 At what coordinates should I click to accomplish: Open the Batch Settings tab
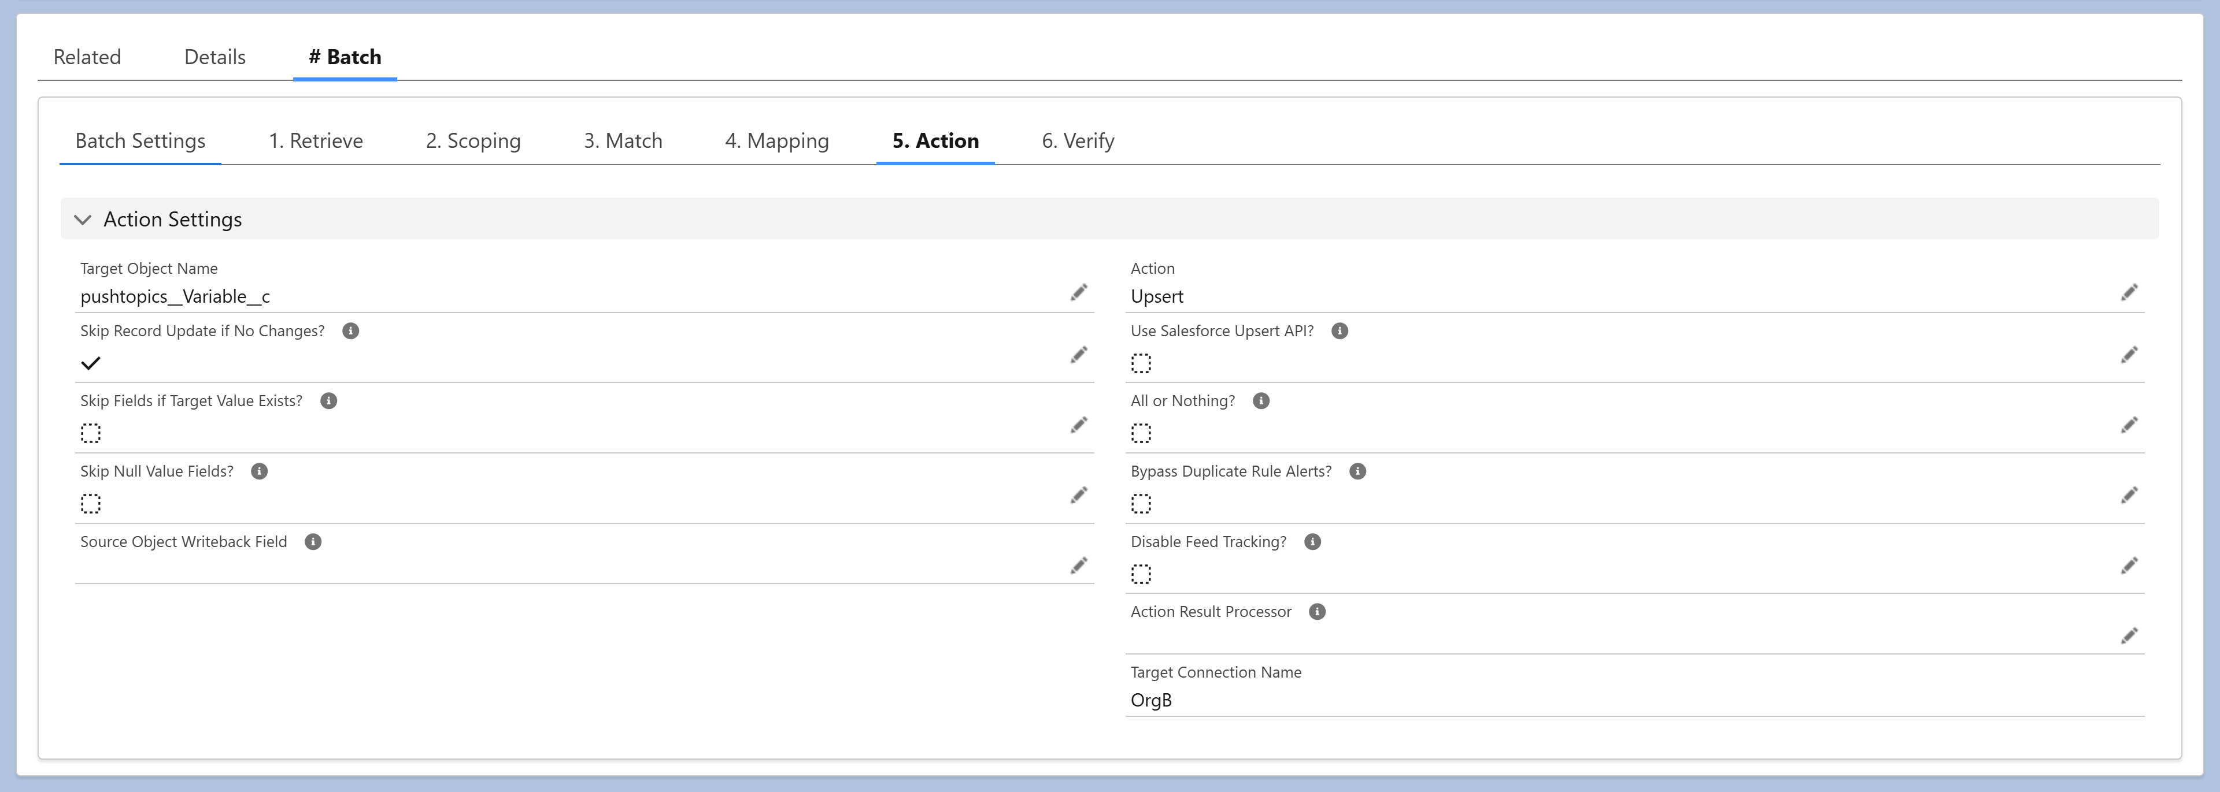tap(140, 141)
